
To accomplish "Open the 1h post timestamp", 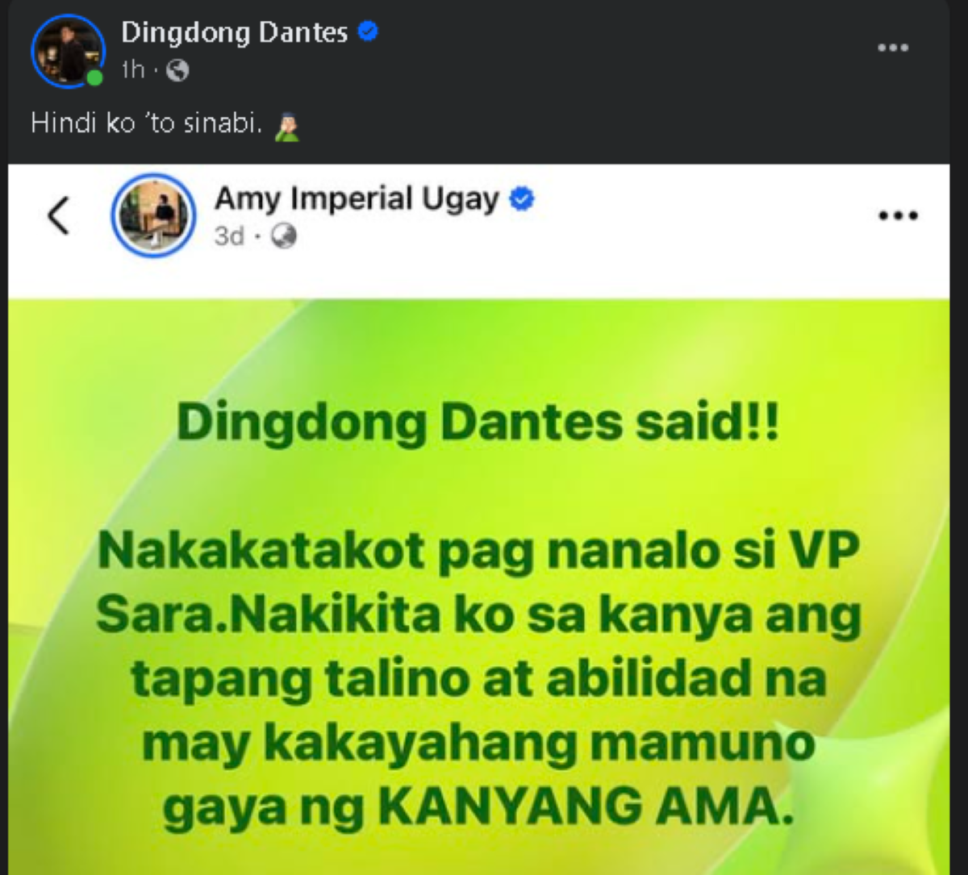I will 132,71.
